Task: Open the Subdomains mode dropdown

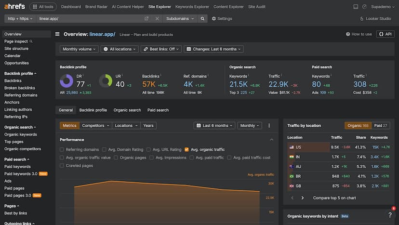Action: 180,19
